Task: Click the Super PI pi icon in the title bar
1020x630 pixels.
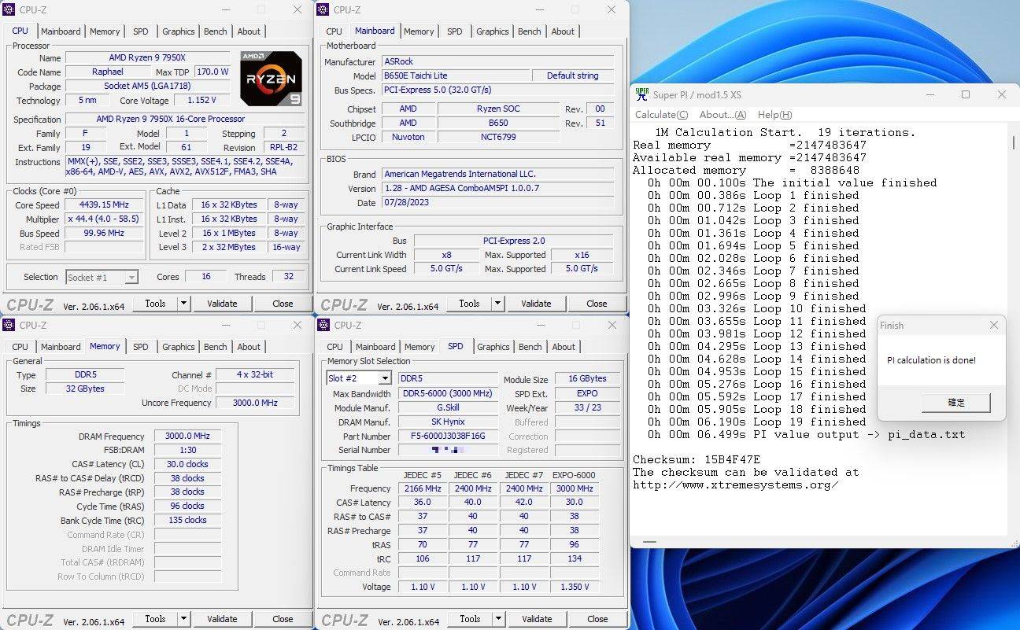Action: click(x=642, y=94)
